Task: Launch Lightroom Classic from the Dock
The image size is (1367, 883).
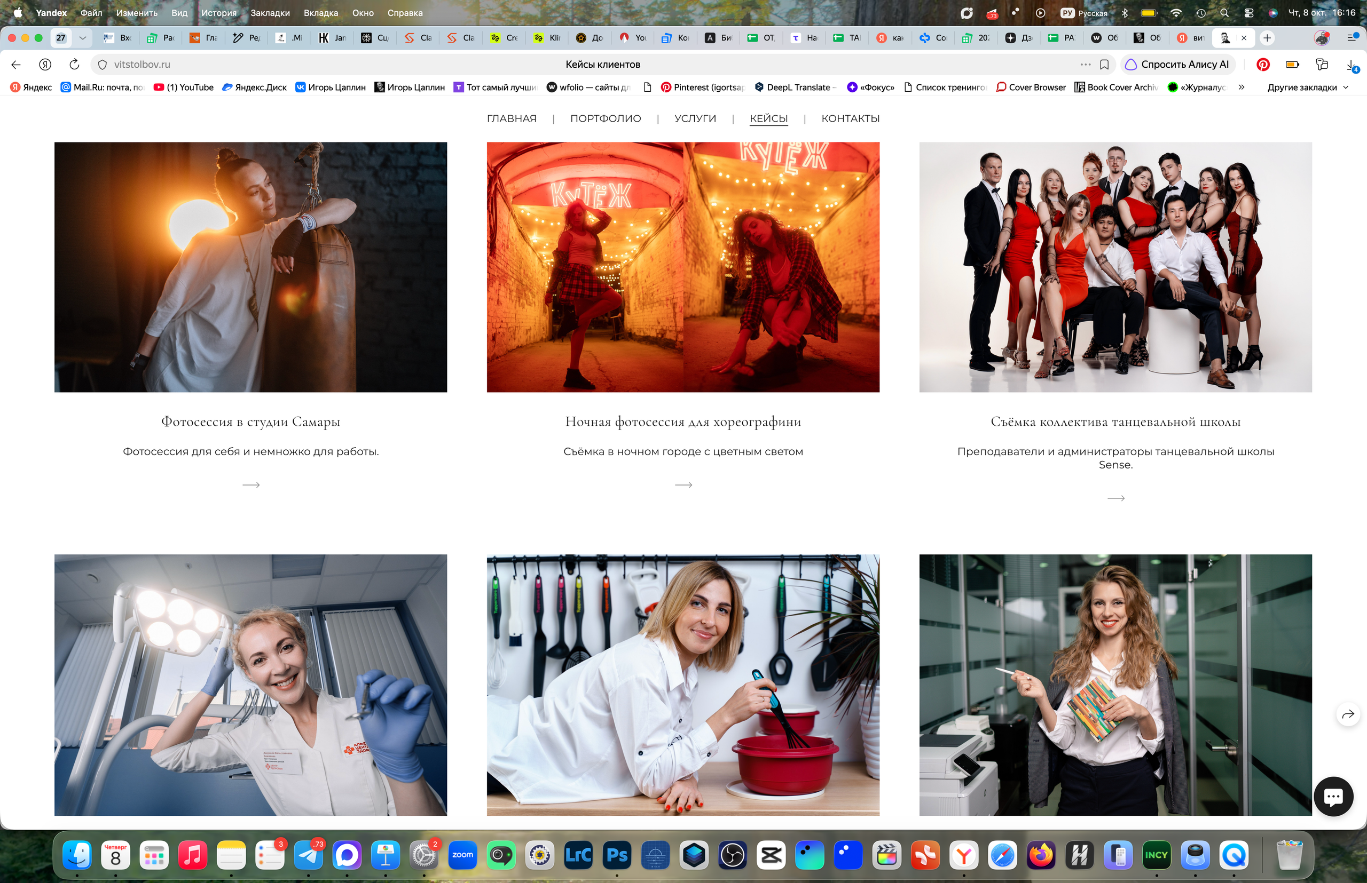Action: pos(578,855)
